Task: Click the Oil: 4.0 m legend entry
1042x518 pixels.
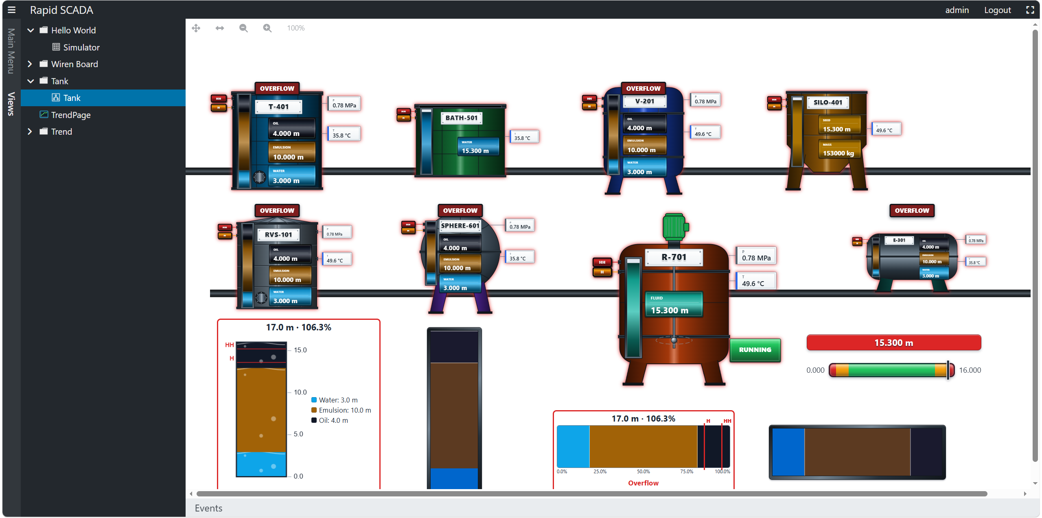Action: point(330,420)
